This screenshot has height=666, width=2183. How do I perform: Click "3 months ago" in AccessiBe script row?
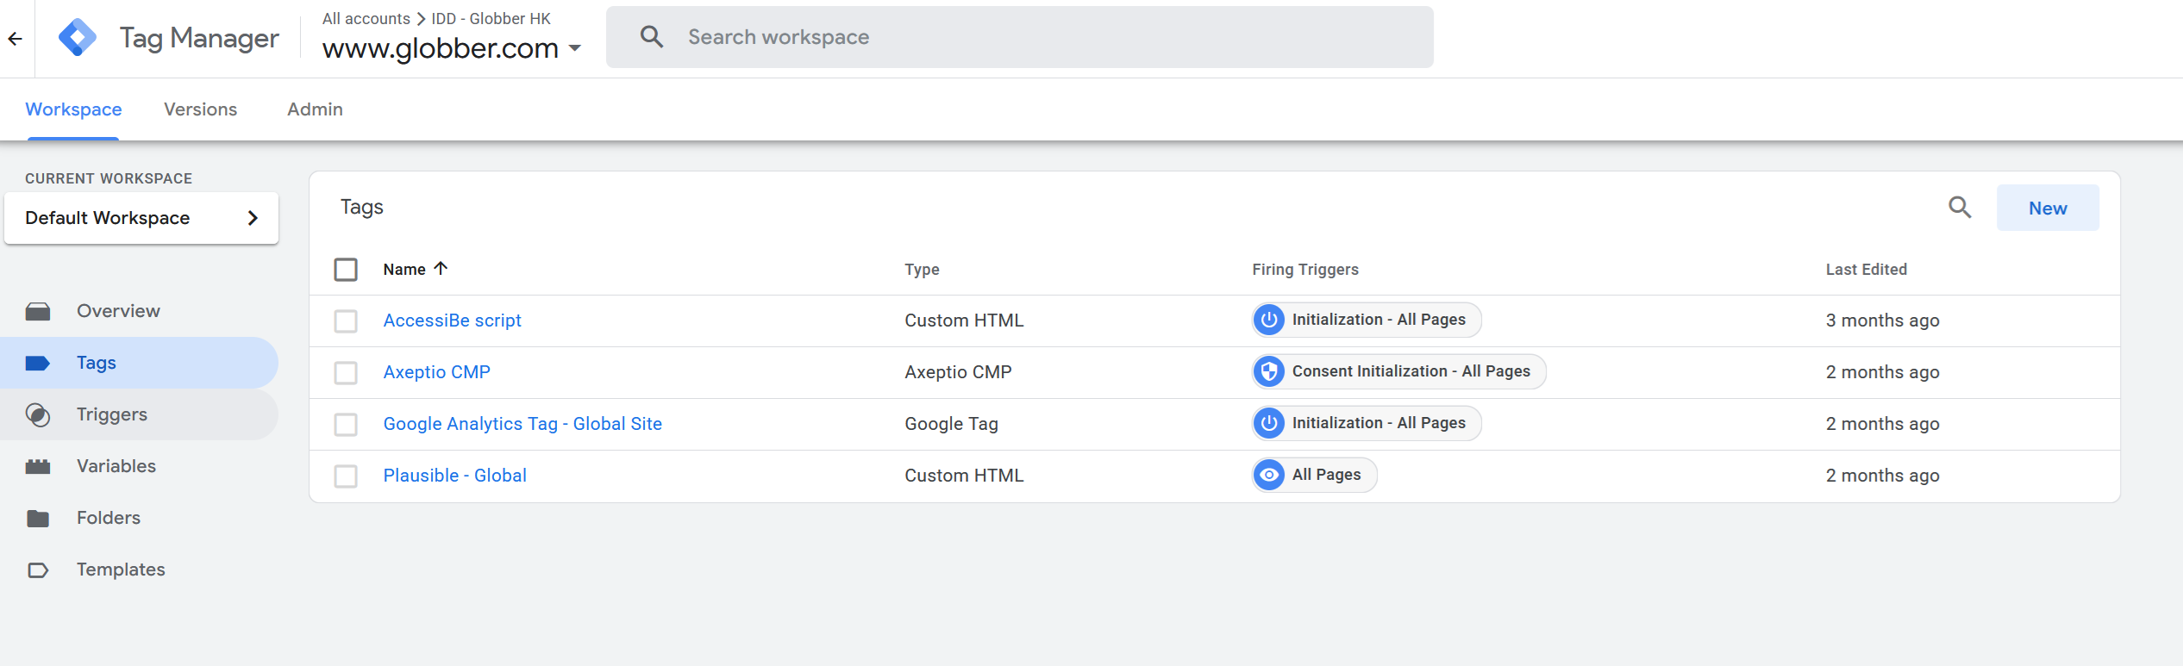tap(1882, 321)
